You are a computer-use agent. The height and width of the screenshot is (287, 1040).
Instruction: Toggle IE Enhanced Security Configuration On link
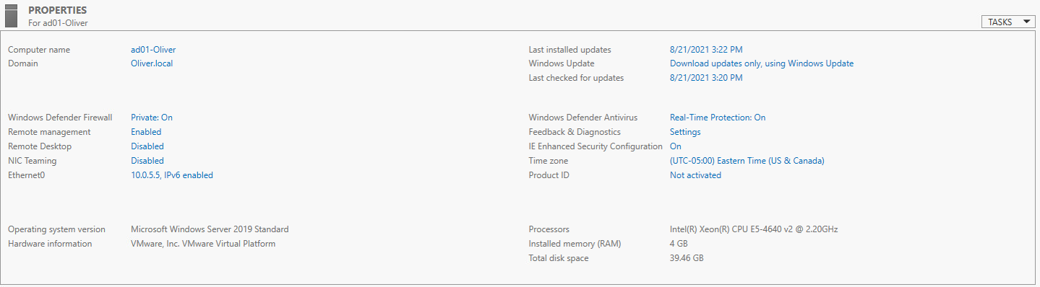676,146
